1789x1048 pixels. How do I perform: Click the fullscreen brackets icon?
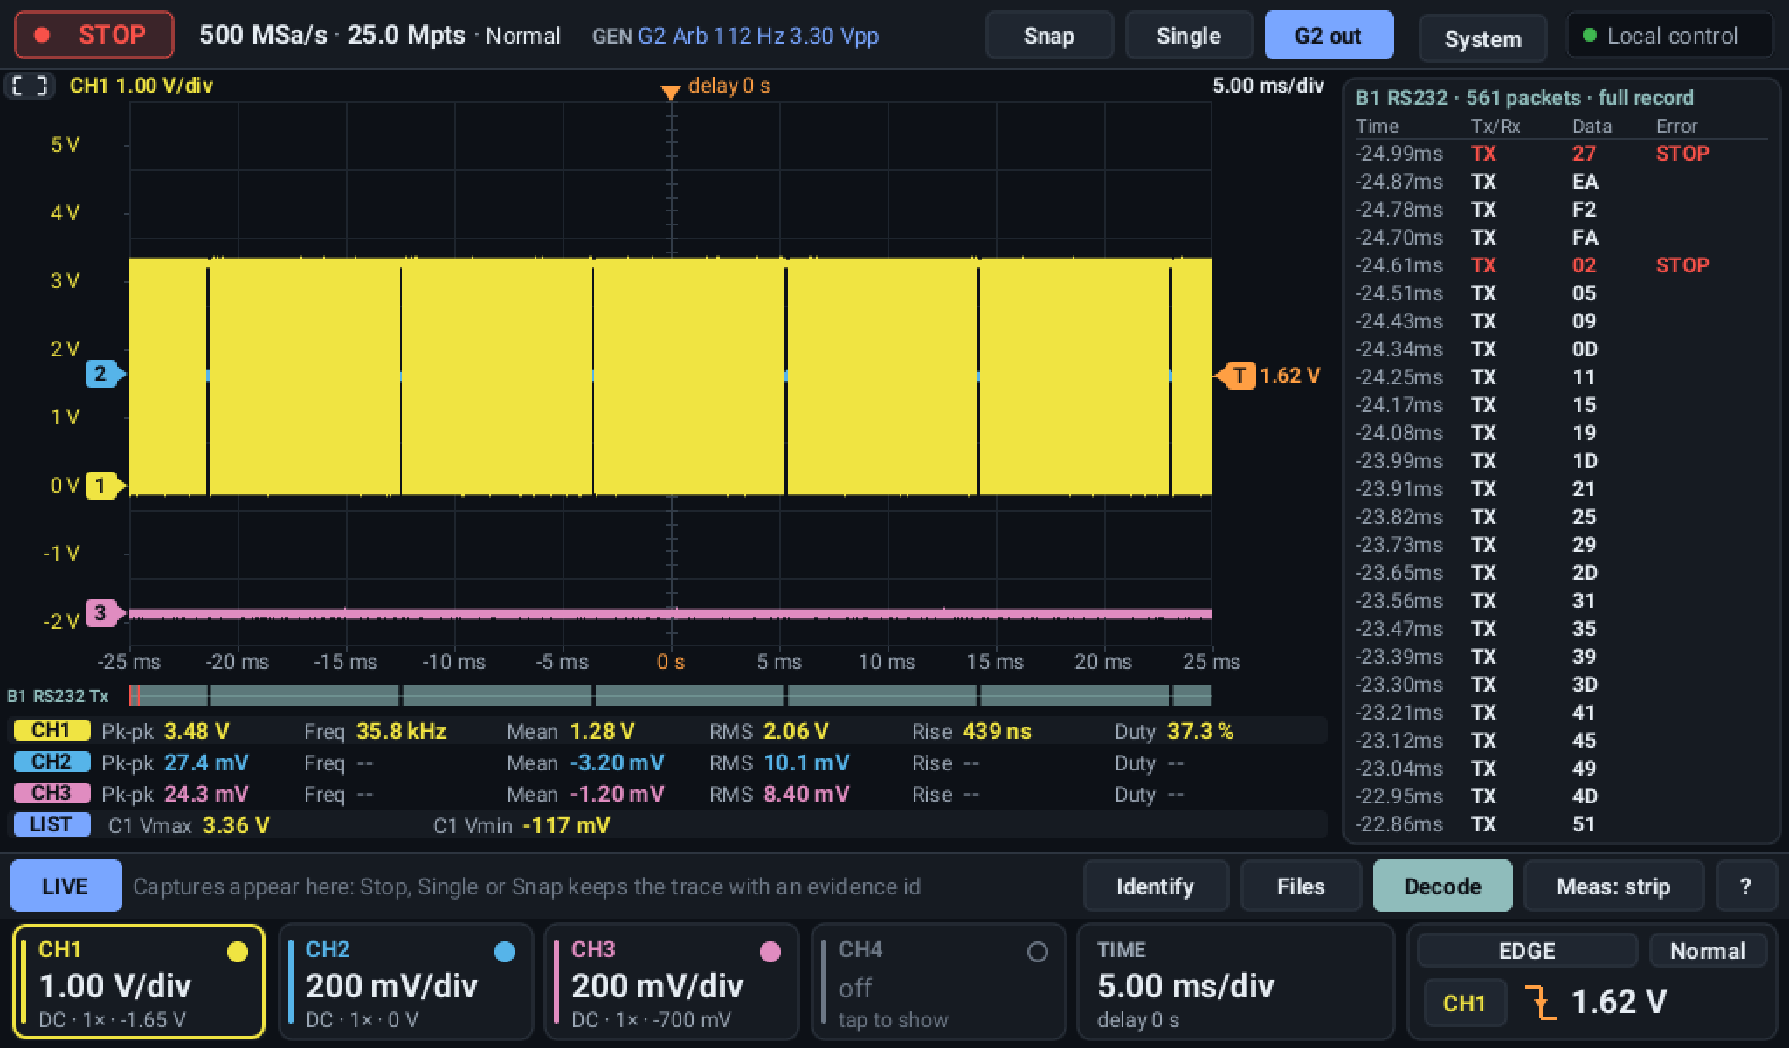pyautogui.click(x=30, y=86)
